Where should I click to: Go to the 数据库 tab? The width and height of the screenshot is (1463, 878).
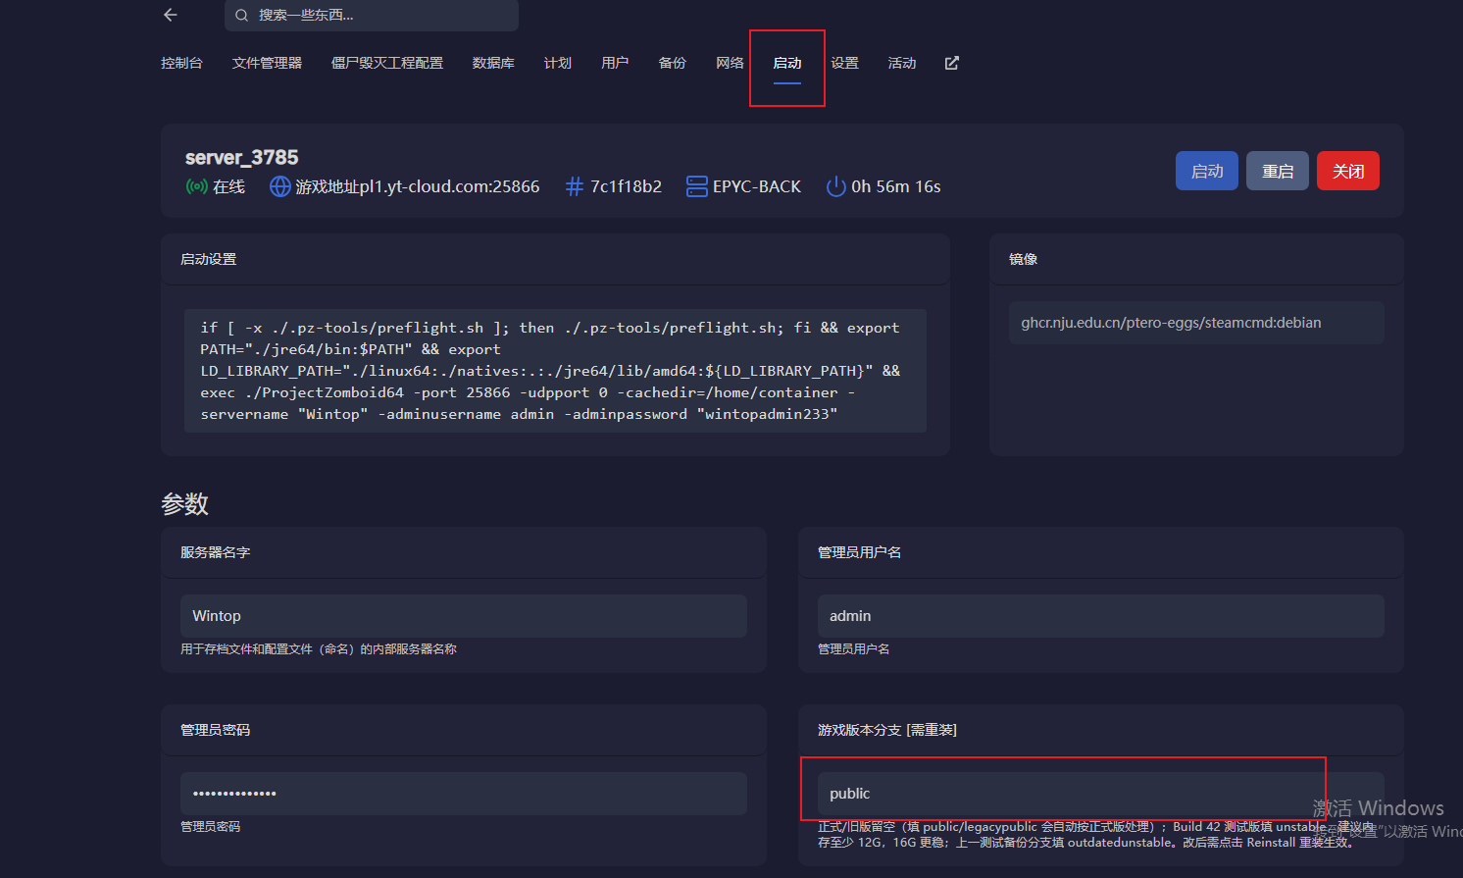point(493,63)
